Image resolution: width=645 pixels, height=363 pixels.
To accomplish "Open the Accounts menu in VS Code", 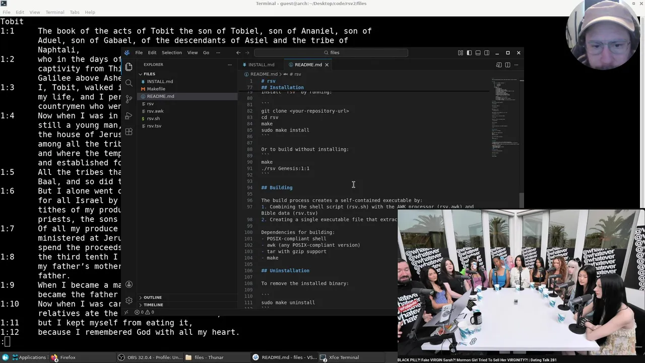I will click(x=129, y=284).
